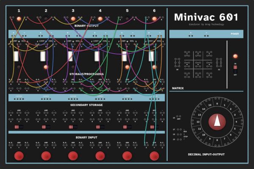The height and width of the screenshot is (169, 254).
Task: Click the red rotary dial knob center
Action: click(x=217, y=122)
